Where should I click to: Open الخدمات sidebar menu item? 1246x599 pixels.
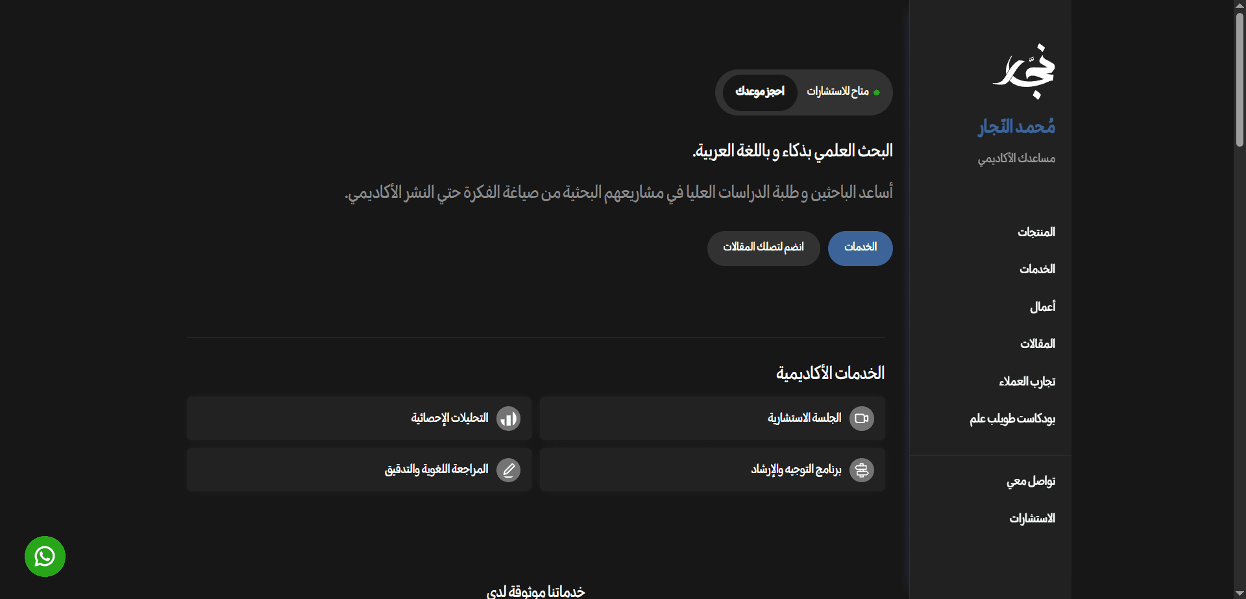click(x=1037, y=269)
